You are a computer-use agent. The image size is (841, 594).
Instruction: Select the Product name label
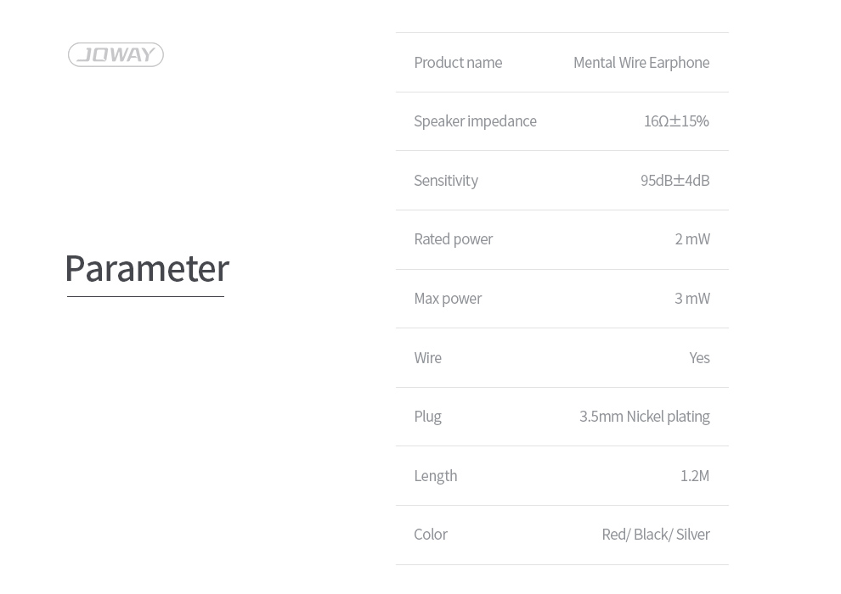coord(458,63)
